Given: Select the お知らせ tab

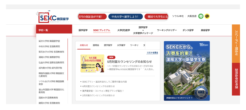Looking at the screenshot, I should click(84, 45).
